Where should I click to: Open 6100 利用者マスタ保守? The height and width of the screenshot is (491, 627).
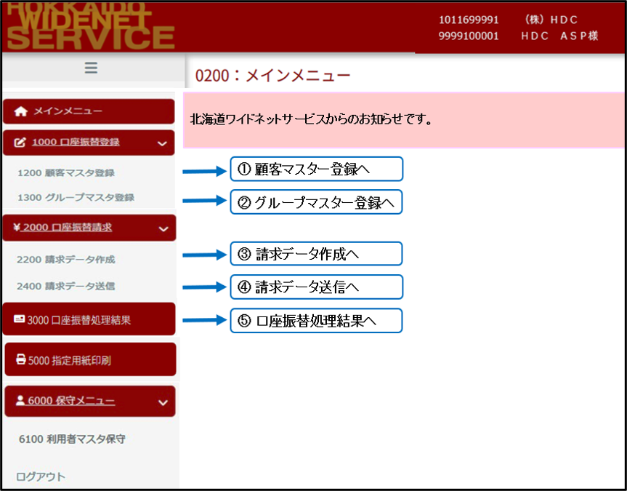coord(72,439)
